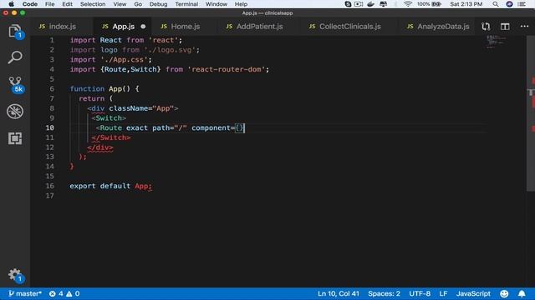The width and height of the screenshot is (535, 300).
Task: Open the Debug menu
Action: [158, 4]
